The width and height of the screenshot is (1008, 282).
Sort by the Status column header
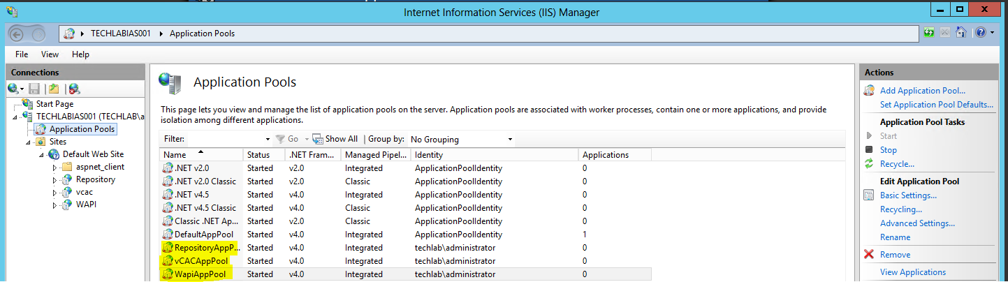pos(264,154)
